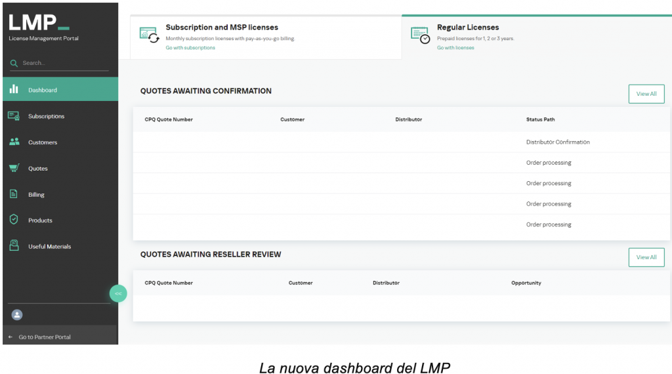Screen dimensions: 672x374
Task: Switch to Regular Licenses tab
Action: [467, 28]
